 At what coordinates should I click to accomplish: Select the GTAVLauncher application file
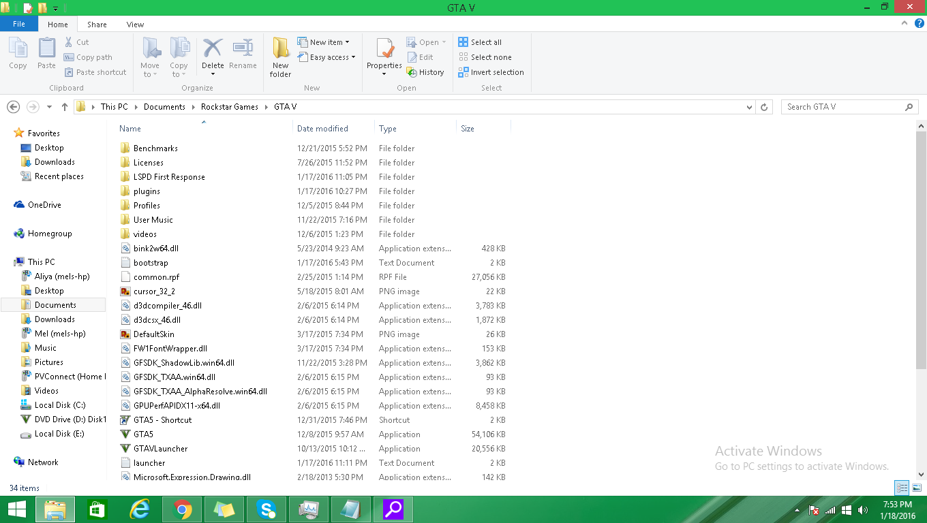click(160, 449)
